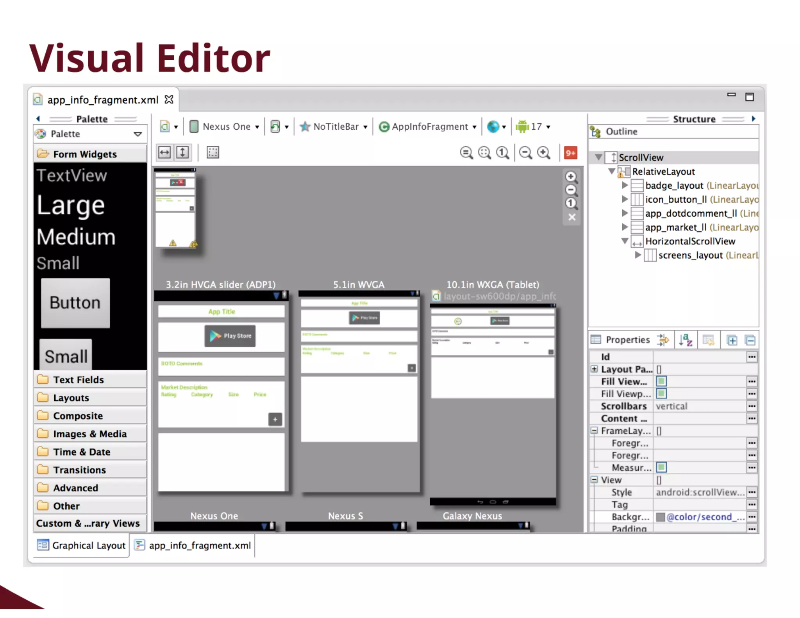Viewport: 800px width, 618px height.
Task: Toggle the Fill View... checkbox
Action: [661, 381]
